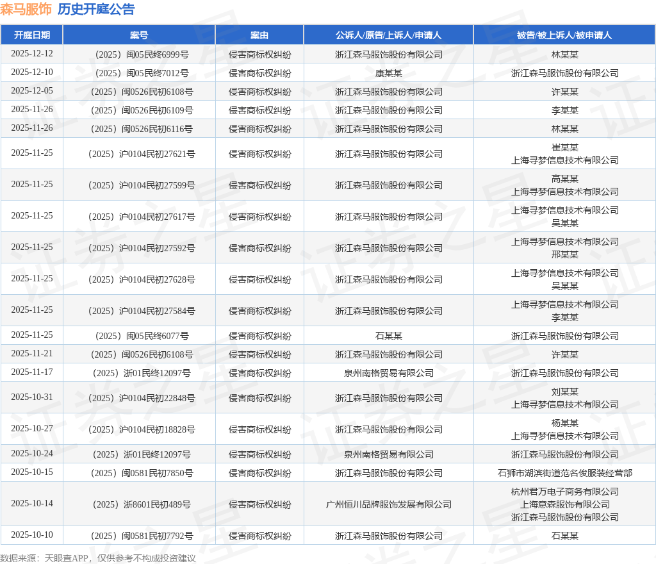
Task: Select the 案由 column header
Action: 259,35
